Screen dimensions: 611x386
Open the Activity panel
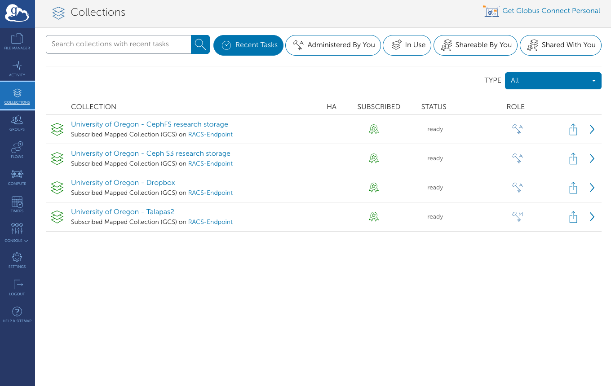17,68
